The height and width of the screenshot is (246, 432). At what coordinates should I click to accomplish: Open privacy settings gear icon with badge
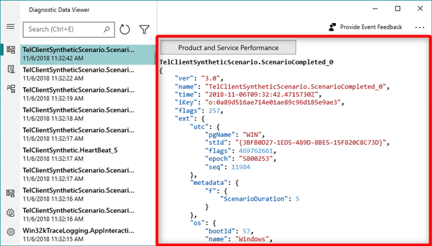coord(11,213)
